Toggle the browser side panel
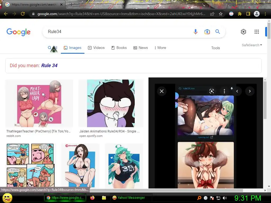Image resolution: width=271 pixels, height=203 pixels. 248,14
